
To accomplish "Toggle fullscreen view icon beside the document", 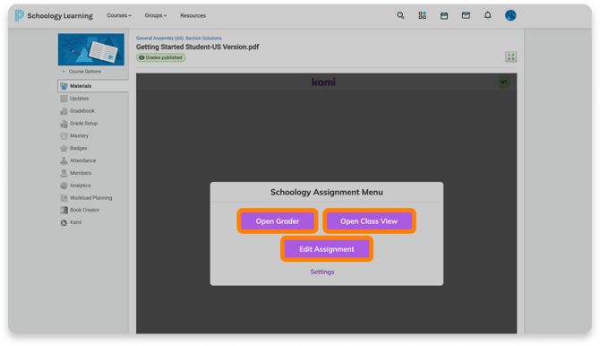I will coord(510,57).
